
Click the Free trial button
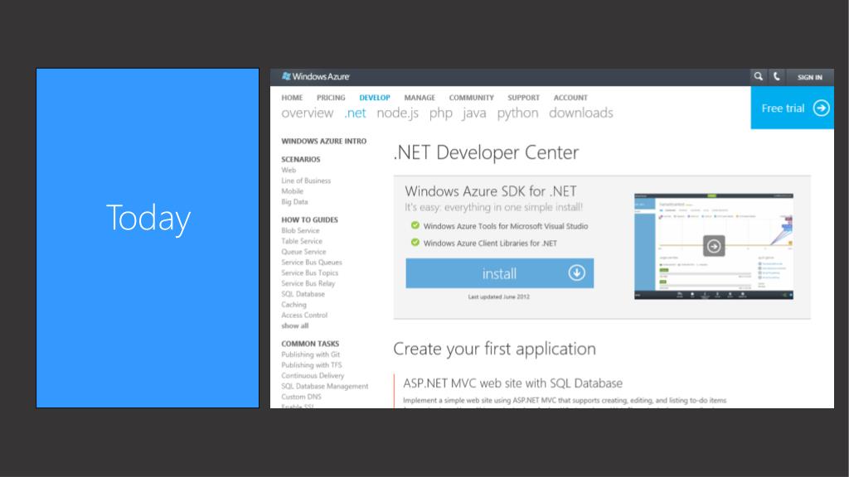pos(792,108)
